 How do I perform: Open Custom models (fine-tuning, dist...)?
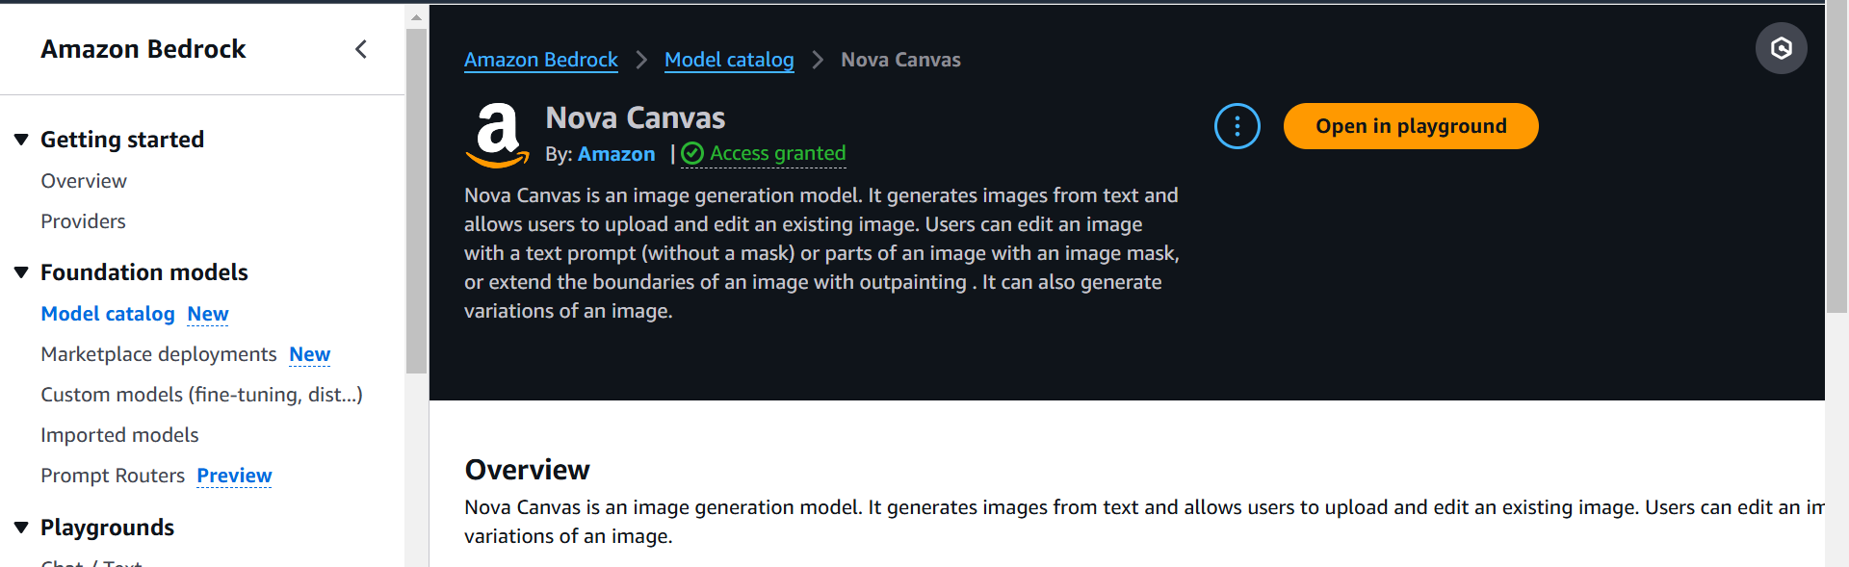[x=201, y=395]
